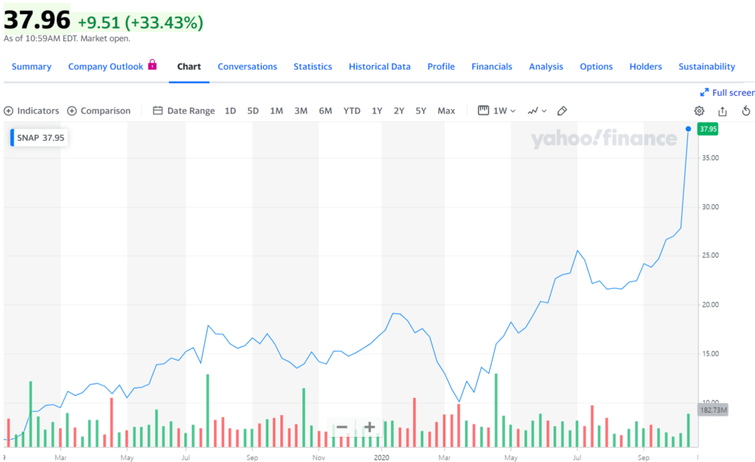Choose the 5Y time range
755x462 pixels.
click(421, 111)
